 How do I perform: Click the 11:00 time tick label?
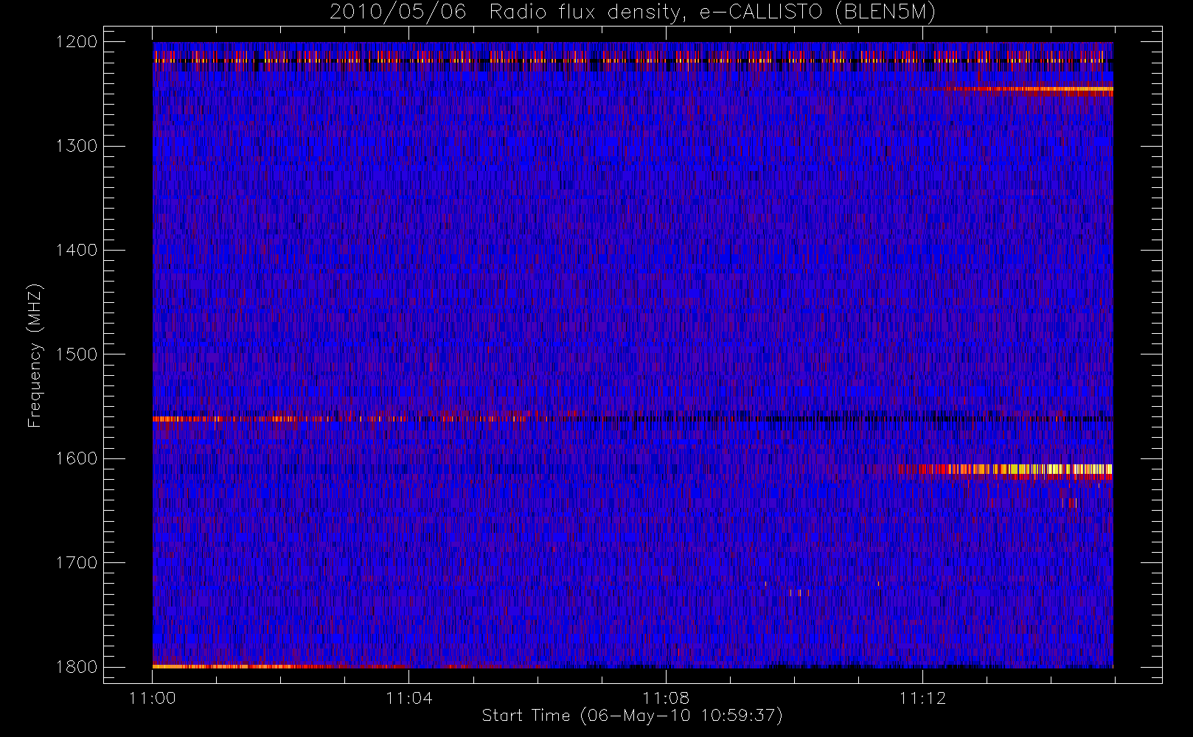[153, 698]
